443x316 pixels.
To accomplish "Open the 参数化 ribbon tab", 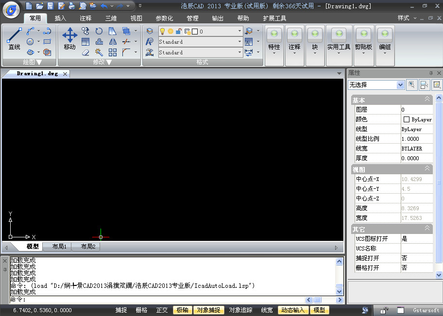I will point(164,18).
